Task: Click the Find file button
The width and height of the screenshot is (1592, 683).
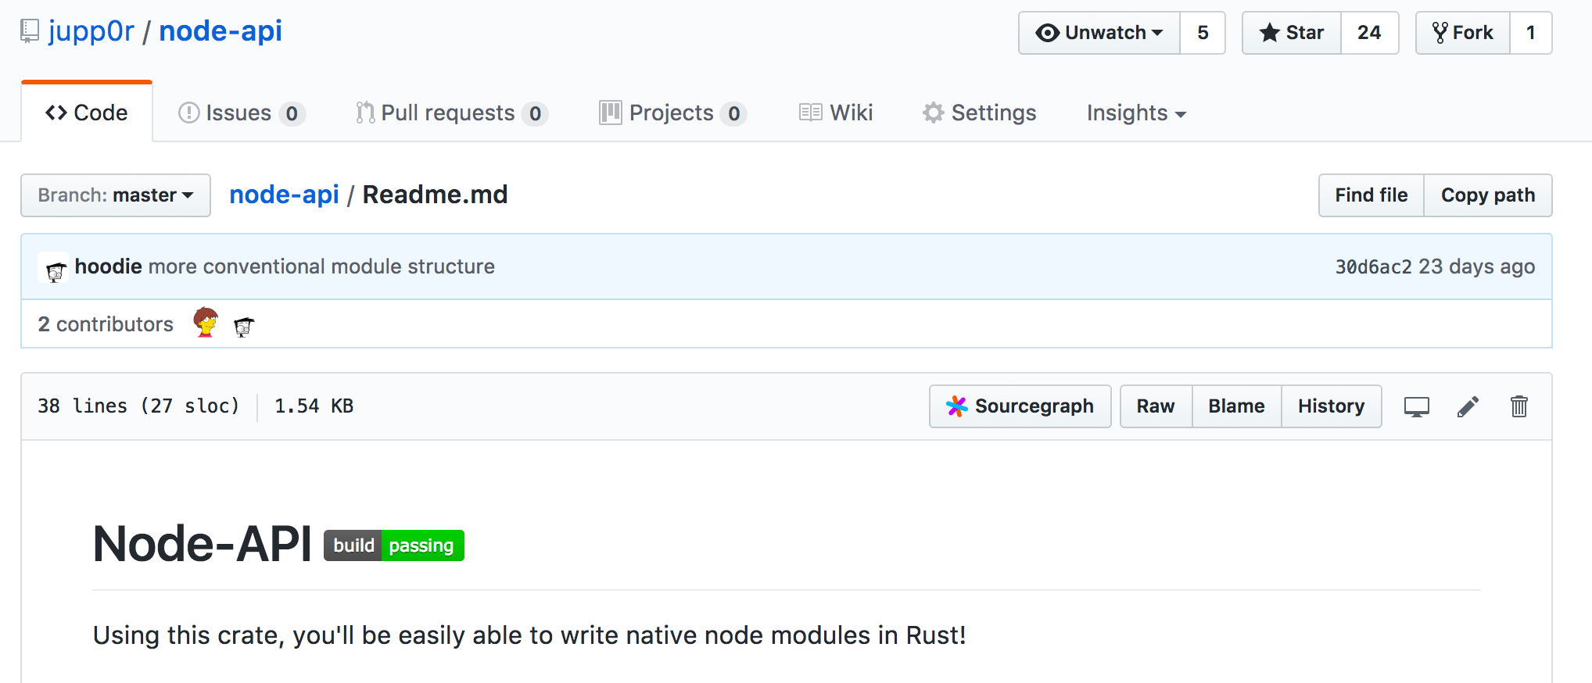Action: click(1371, 195)
